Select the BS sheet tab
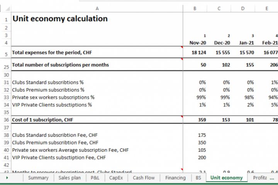278x185 pixels. [198, 178]
